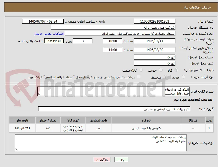Click the ردیف column header
The height and width of the screenshot is (167, 218).
[x=209, y=120]
